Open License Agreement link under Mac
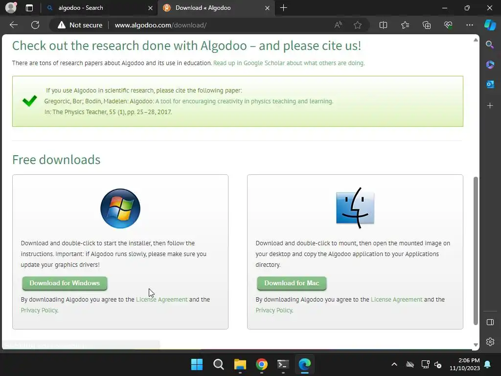The width and height of the screenshot is (501, 376). click(396, 300)
